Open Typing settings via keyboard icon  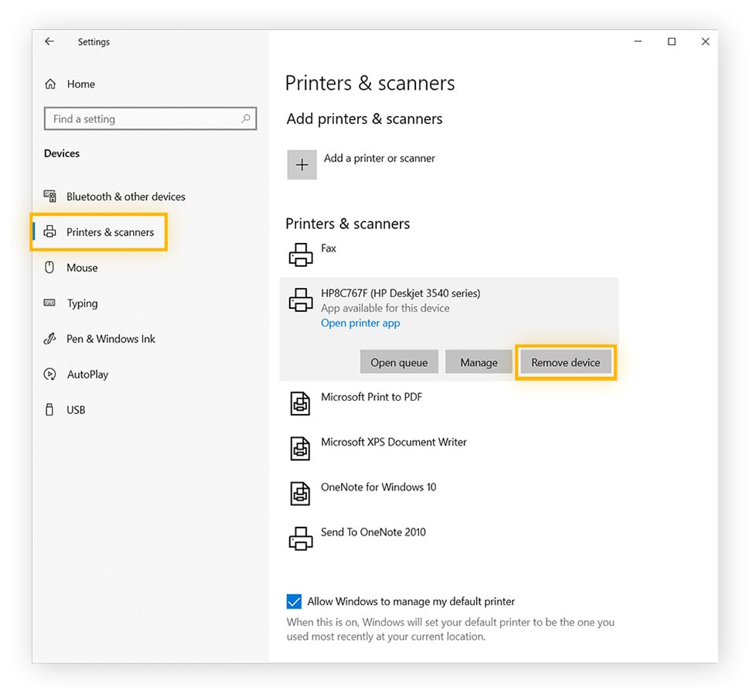coord(49,303)
